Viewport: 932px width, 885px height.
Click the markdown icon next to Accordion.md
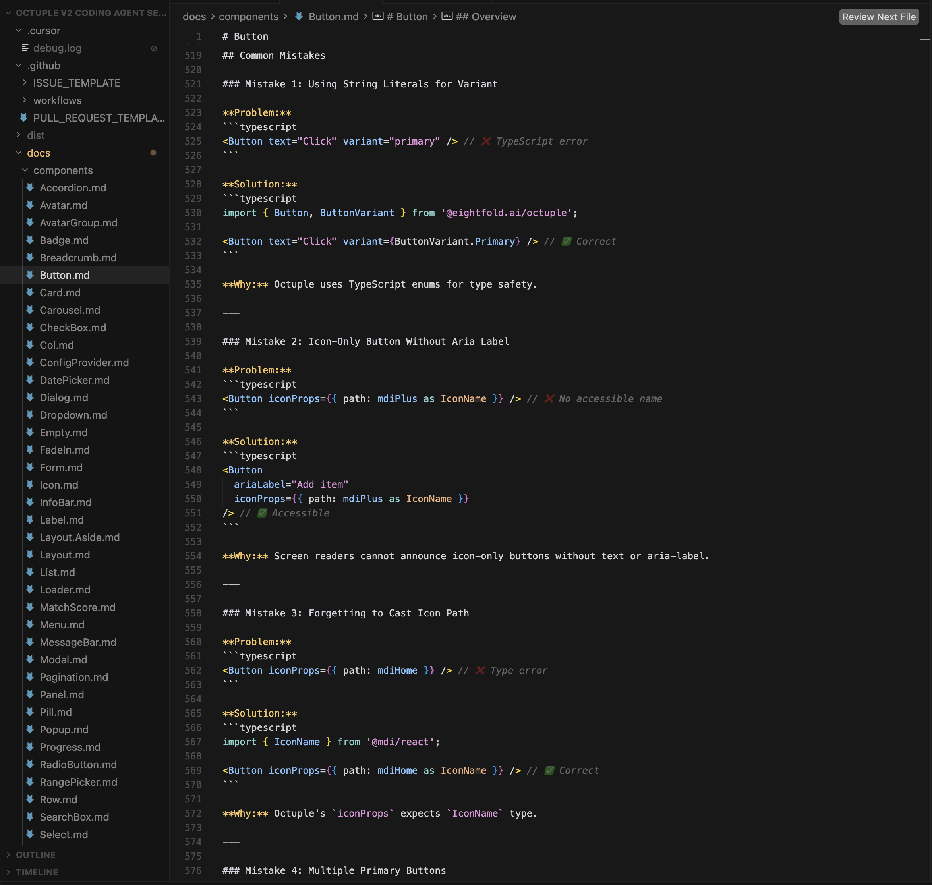click(30, 188)
